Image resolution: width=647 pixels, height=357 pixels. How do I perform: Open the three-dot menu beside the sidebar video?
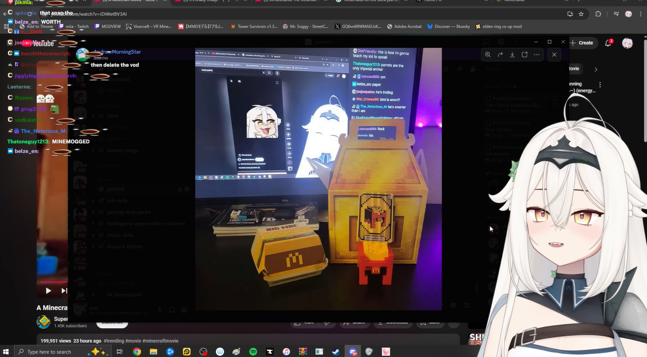[x=600, y=85]
